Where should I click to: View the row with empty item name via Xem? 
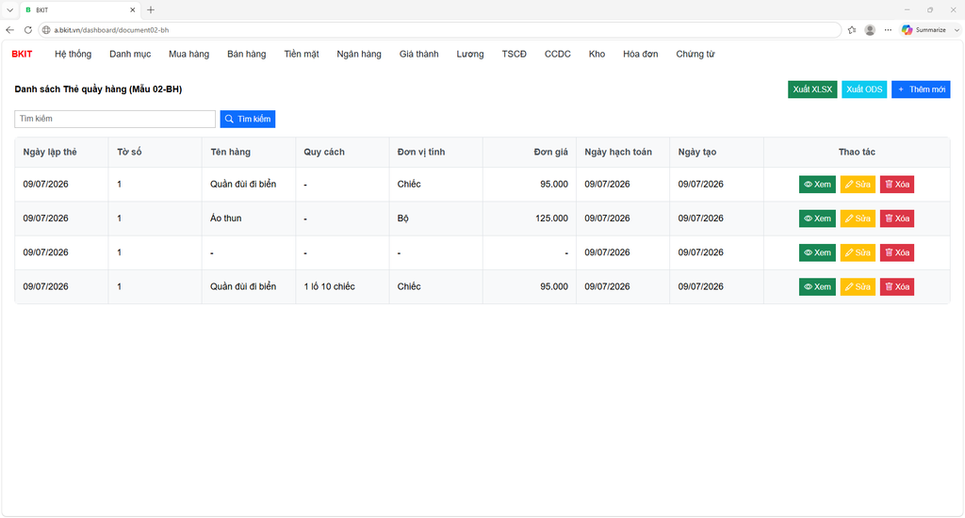817,252
